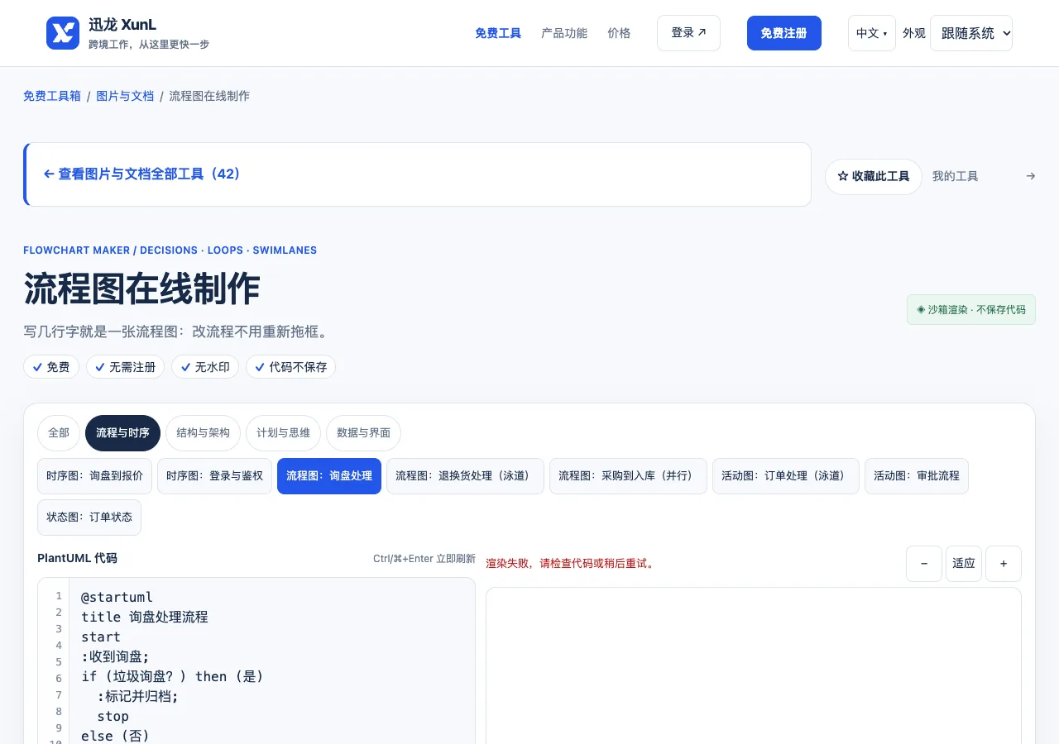The width and height of the screenshot is (1059, 744).
Task: Open 查看图片与文档全部工具（42） link
Action: click(142, 174)
